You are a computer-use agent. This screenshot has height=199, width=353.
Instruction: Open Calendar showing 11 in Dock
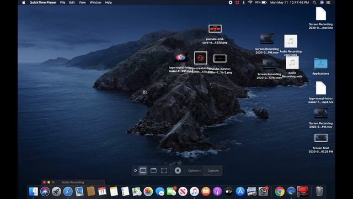point(102,192)
